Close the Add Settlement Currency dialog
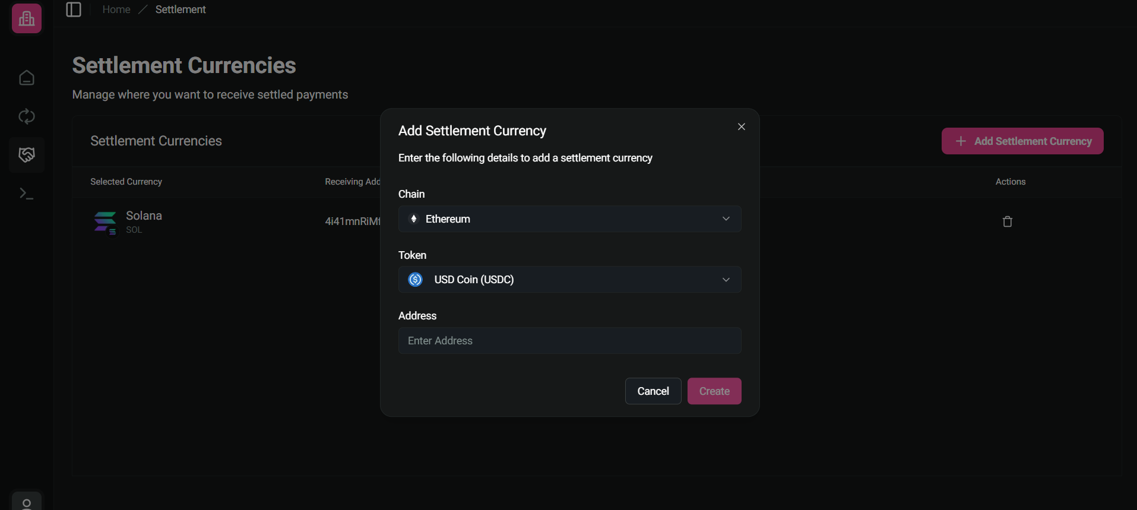Screen dimensions: 1137x510 pyautogui.click(x=742, y=126)
